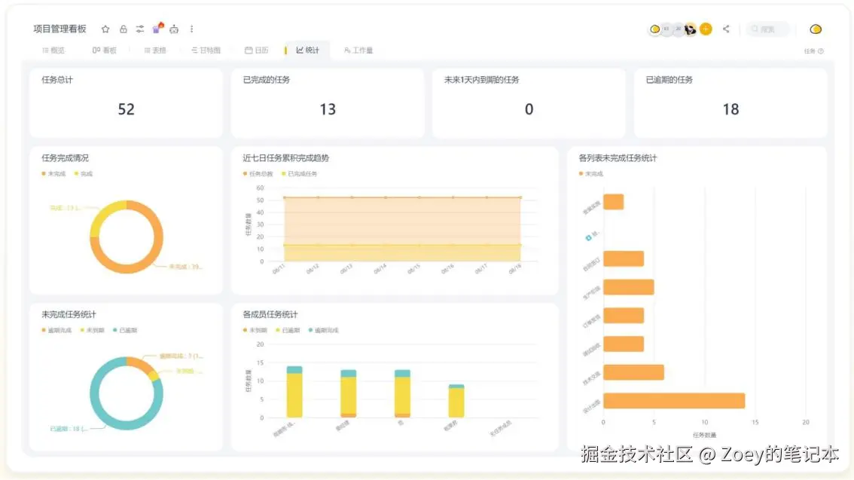Click the panda member avatar
The image size is (854, 480).
[691, 29]
